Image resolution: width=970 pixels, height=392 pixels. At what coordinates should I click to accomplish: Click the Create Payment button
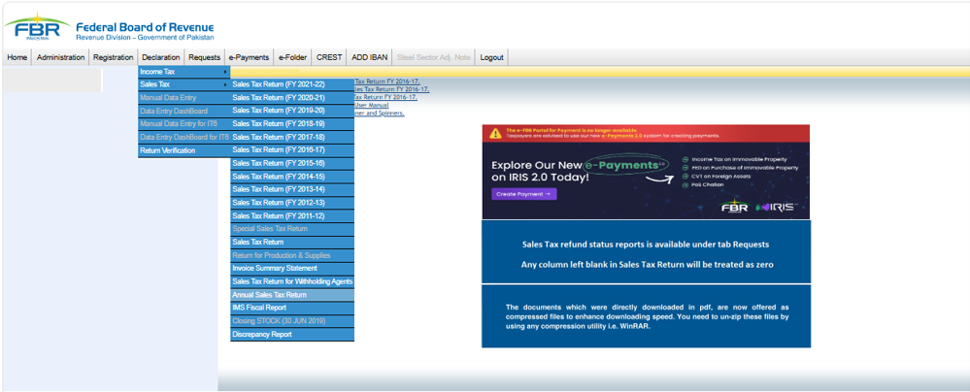[524, 194]
